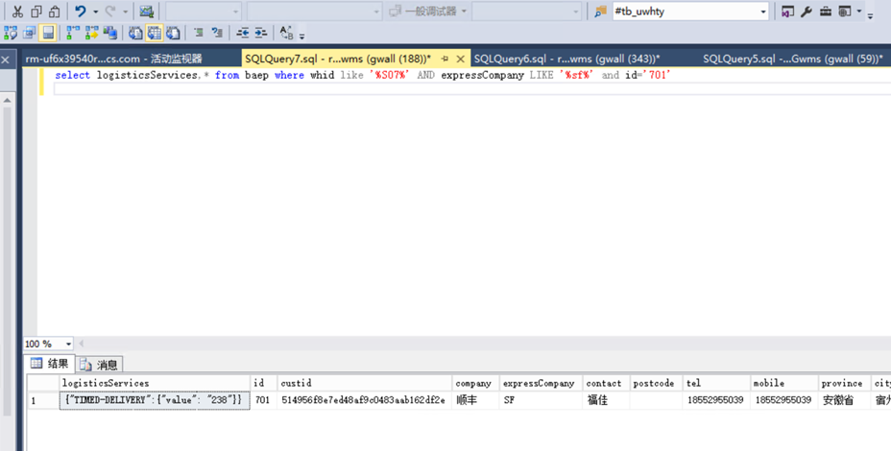
Task: Click the mobile column header
Action: pos(784,383)
